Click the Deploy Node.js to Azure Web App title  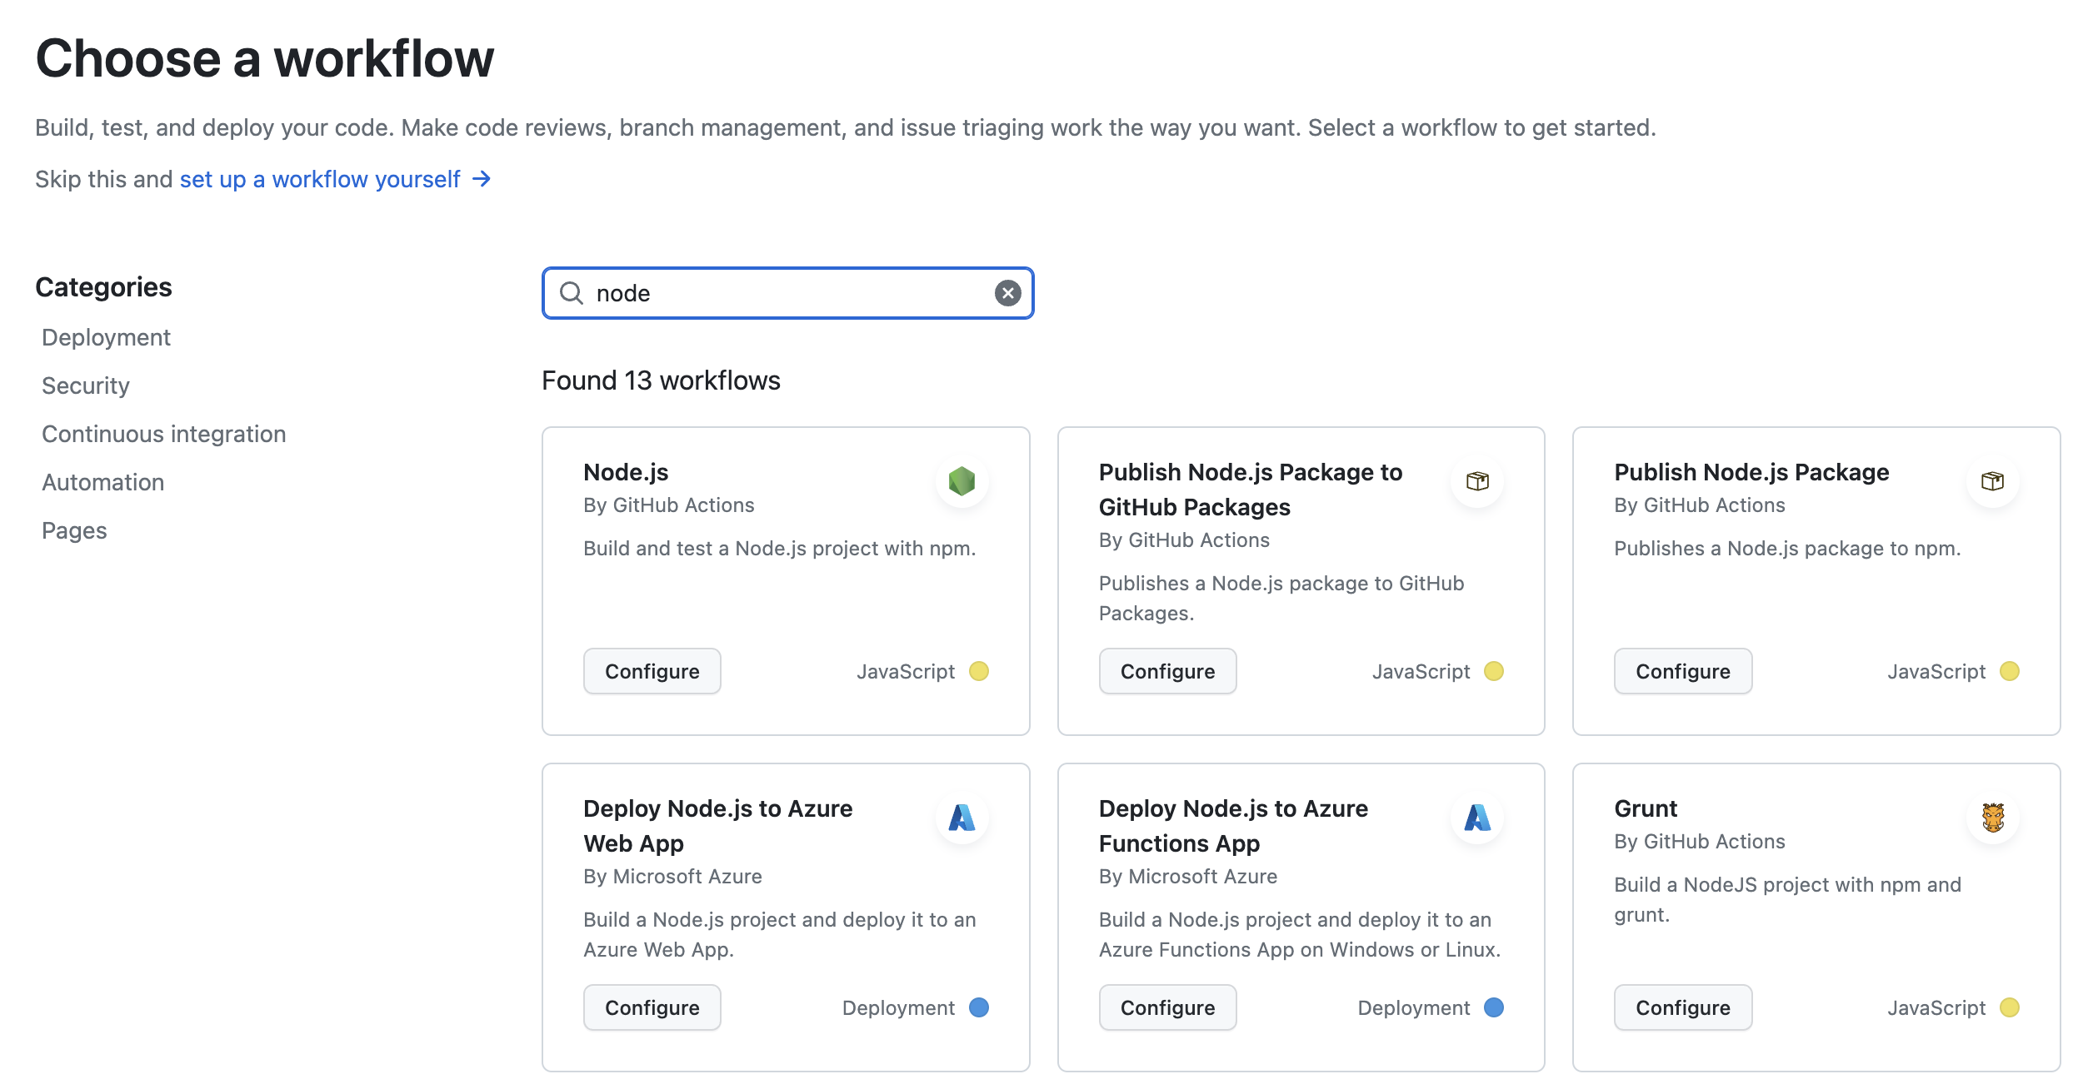coord(717,826)
